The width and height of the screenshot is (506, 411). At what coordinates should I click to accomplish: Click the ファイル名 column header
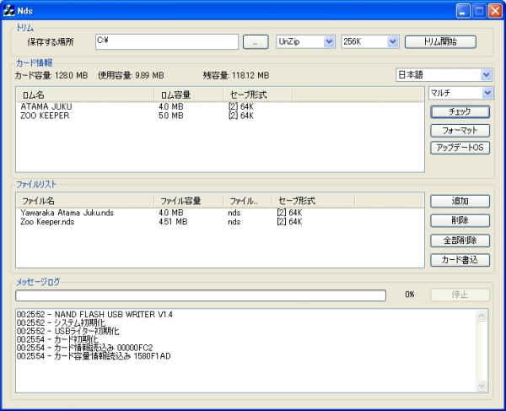tap(85, 201)
